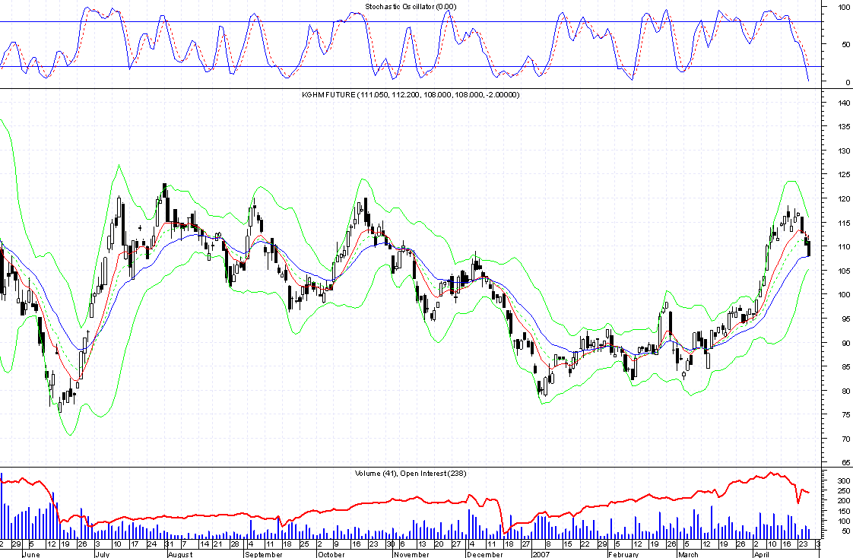Click the 90 price axis label
853x558 pixels.
[846, 343]
